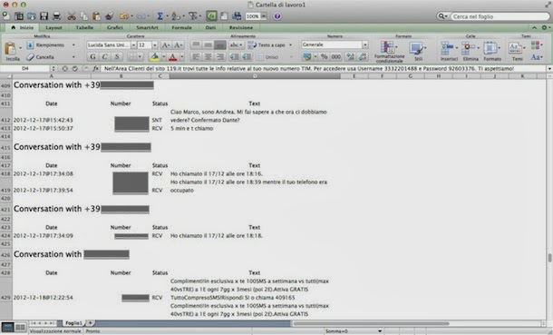
Task: Decrease cell indent icon
Action: [x=234, y=56]
